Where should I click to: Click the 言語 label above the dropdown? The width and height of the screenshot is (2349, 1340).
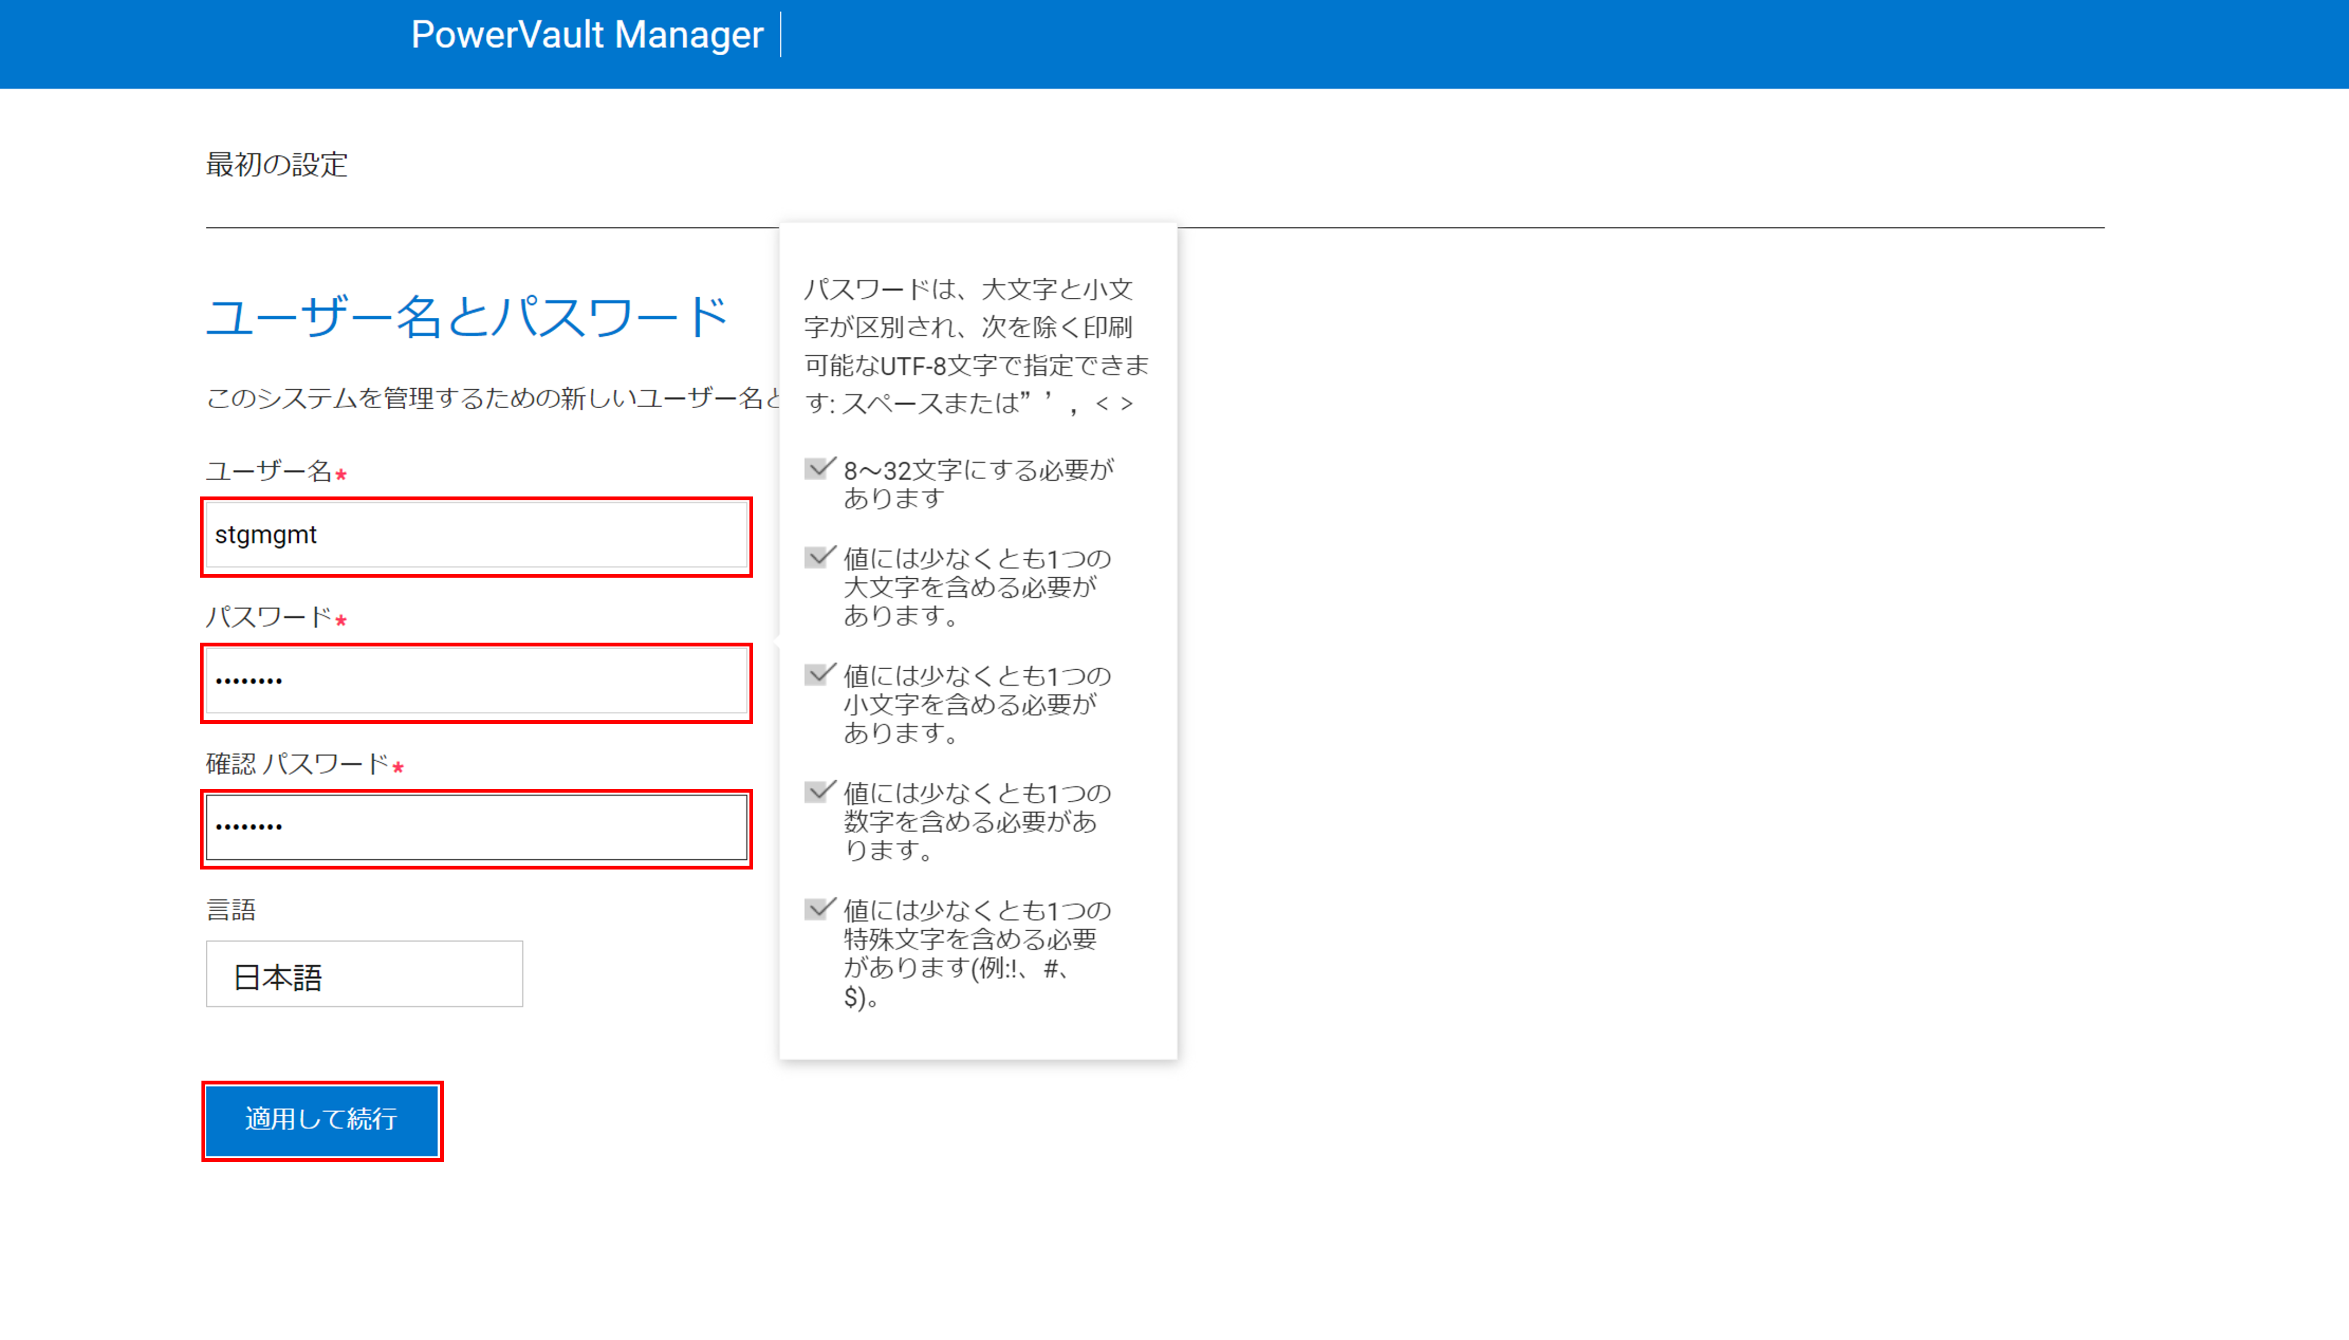pyautogui.click(x=230, y=910)
